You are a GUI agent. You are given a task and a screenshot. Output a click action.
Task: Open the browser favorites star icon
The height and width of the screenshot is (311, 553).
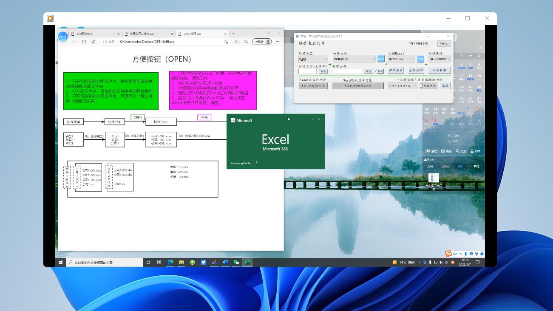236,42
